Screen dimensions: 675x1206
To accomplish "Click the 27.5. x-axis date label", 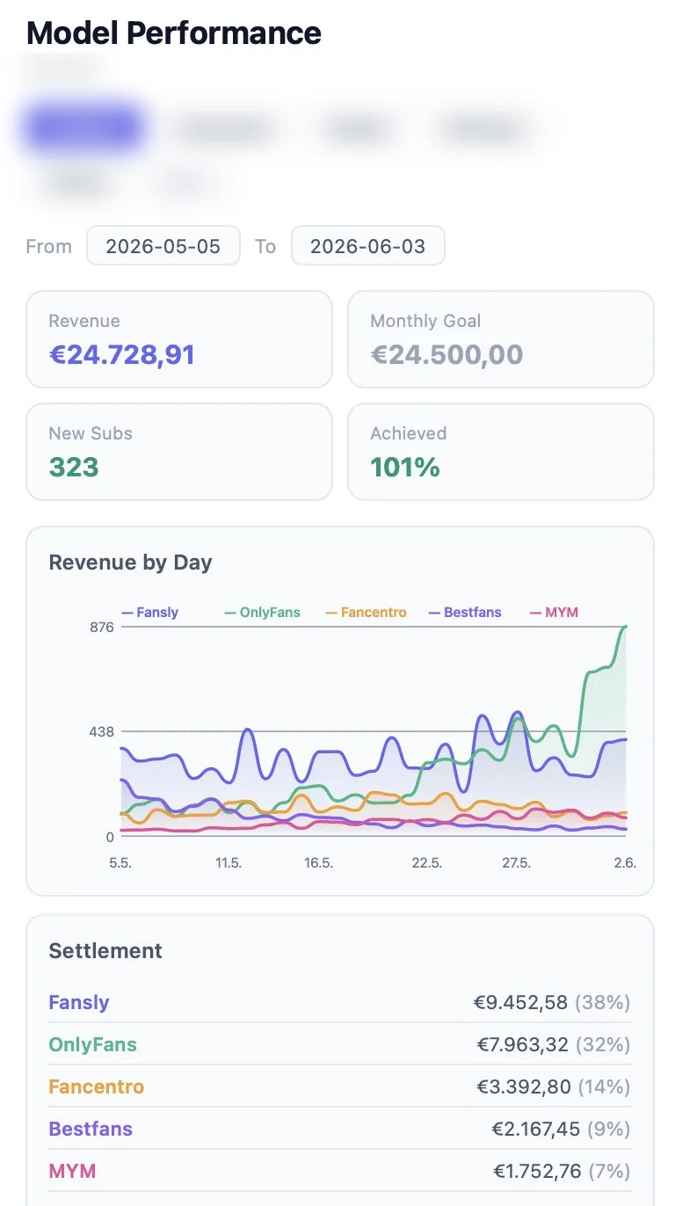I will click(516, 863).
